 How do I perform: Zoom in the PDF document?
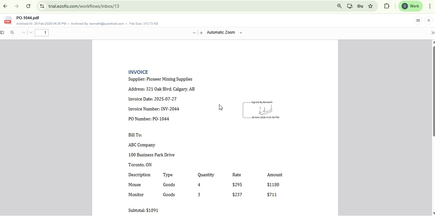coord(201,33)
